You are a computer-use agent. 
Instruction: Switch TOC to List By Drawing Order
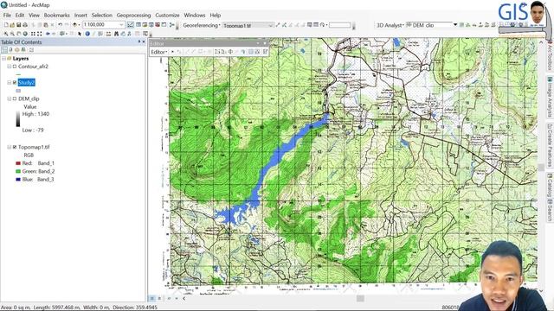pyautogui.click(x=4, y=50)
